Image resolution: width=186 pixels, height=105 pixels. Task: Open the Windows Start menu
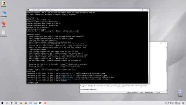(x=2, y=103)
